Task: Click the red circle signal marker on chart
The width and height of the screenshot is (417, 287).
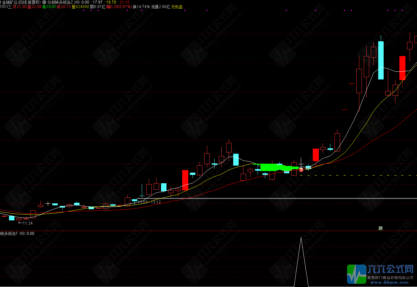Action: click(301, 170)
